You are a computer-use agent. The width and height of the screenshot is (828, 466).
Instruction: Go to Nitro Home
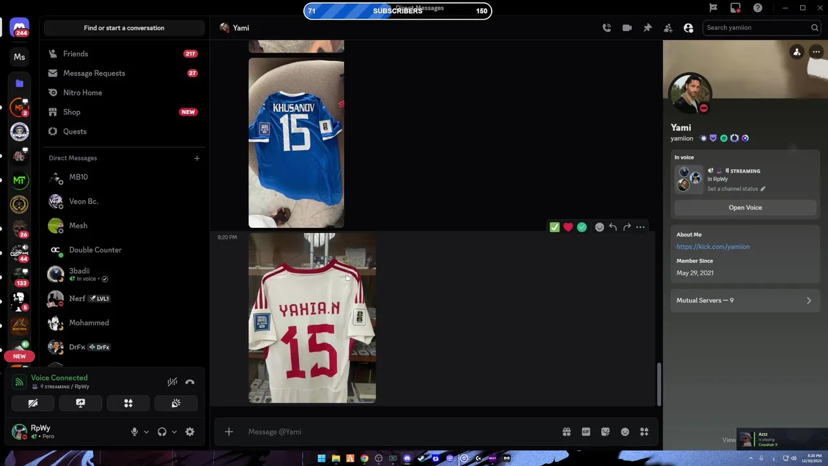(123, 93)
